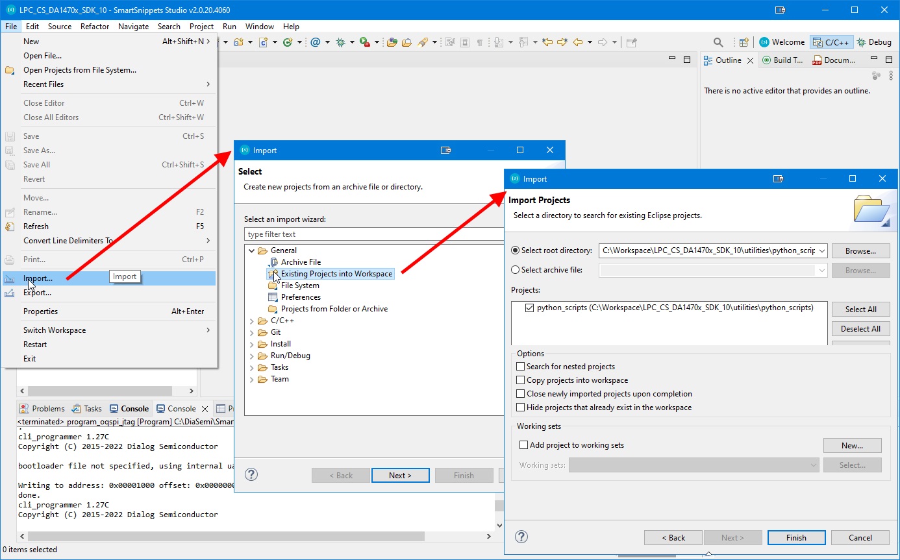Uncheck the python_scripts project checkbox
This screenshot has height=560, width=900.
coord(529,308)
